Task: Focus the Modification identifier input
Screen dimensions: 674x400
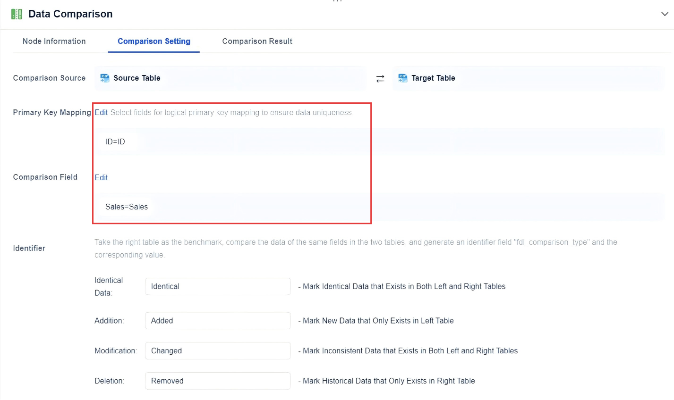Action: click(x=218, y=351)
